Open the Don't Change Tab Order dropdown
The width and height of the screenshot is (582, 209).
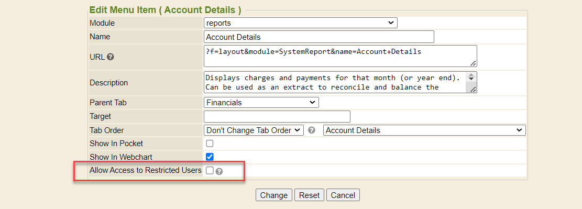tap(254, 130)
